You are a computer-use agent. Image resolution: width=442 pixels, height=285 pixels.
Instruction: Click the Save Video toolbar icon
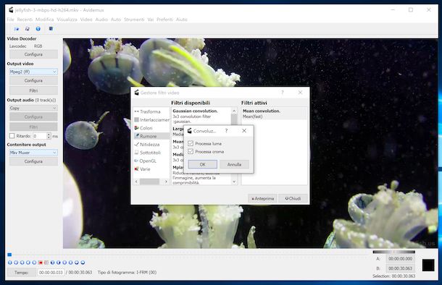coord(28,29)
